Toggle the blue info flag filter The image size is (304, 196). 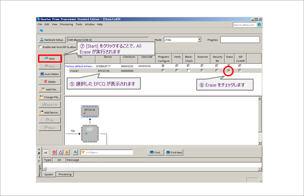coord(75,152)
